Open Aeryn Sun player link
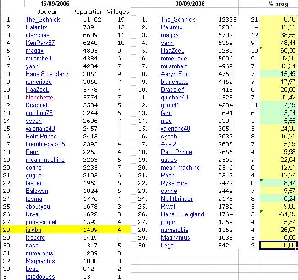Image resolution: width=298 pixels, height=280 pixels. coord(175,74)
